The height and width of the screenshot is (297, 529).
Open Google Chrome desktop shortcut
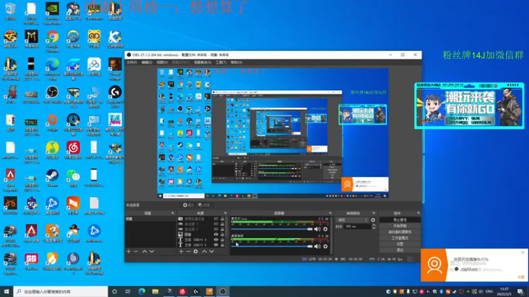click(x=52, y=40)
